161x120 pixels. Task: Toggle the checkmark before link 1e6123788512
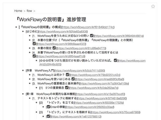coord(48,116)
